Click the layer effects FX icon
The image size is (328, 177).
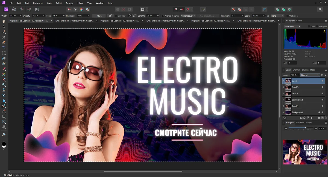pos(308,118)
